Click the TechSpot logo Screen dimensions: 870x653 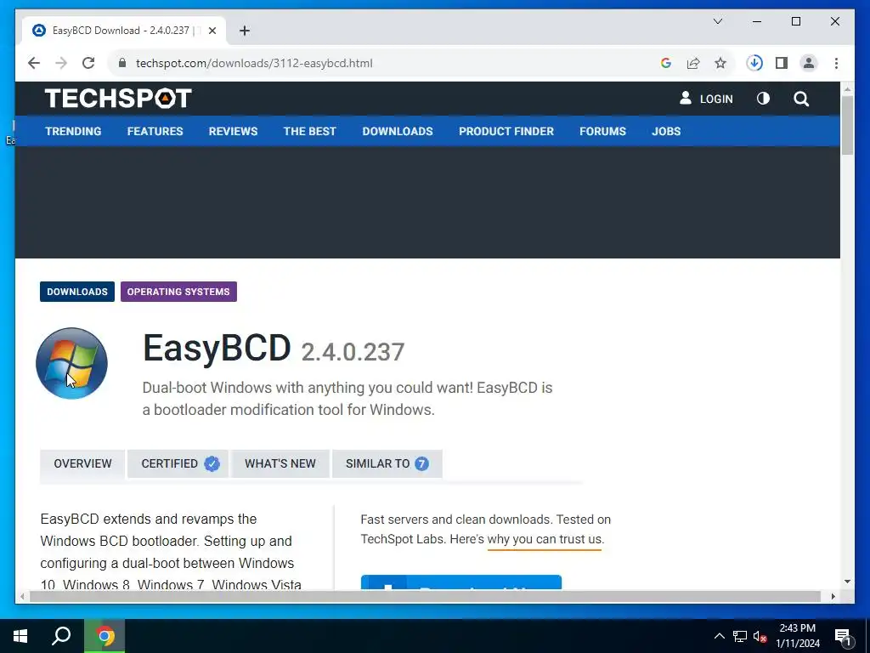[118, 99]
